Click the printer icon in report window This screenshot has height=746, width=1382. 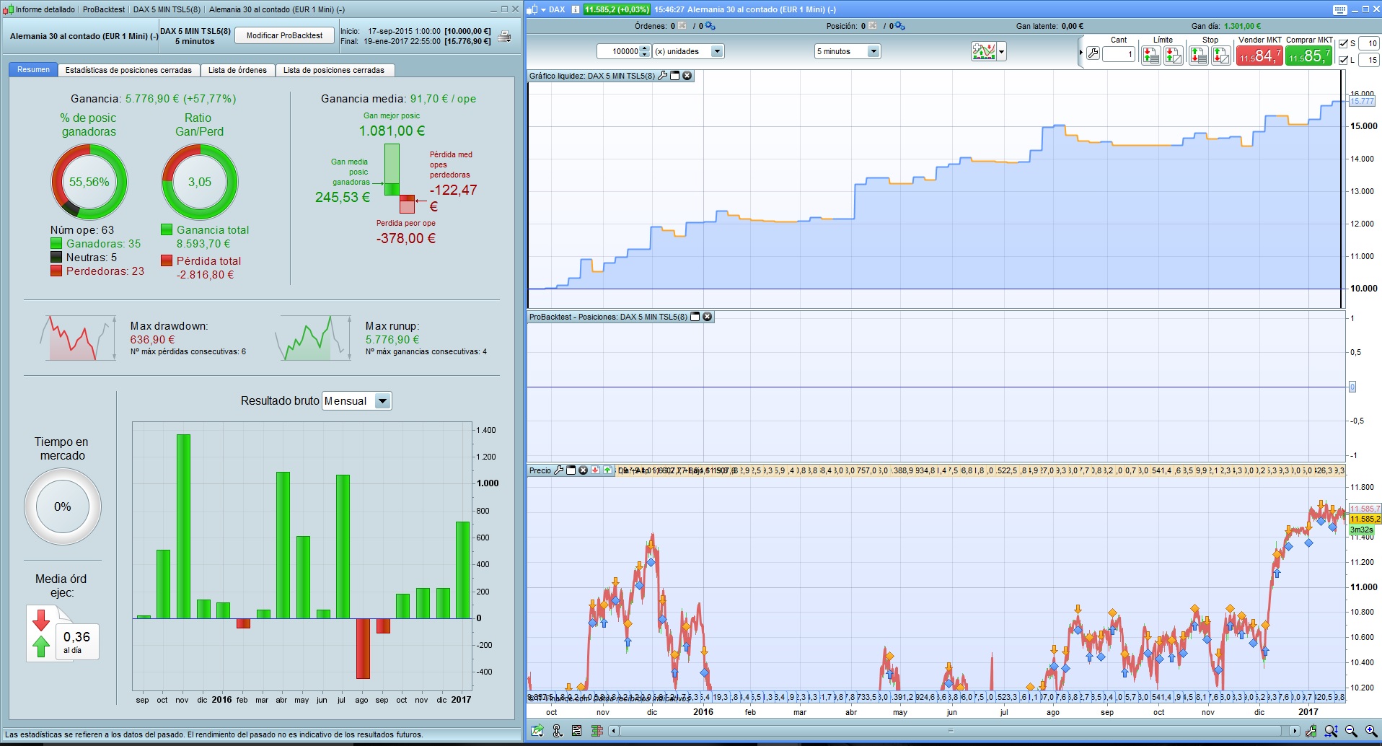(505, 36)
